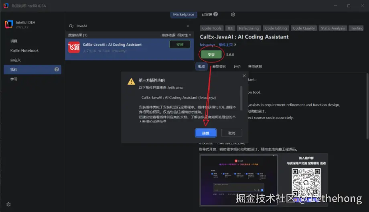Image resolution: width=369 pixels, height=212 pixels.
Task: Open settings gear at bottom-left sidebar
Action: (x=8, y=204)
